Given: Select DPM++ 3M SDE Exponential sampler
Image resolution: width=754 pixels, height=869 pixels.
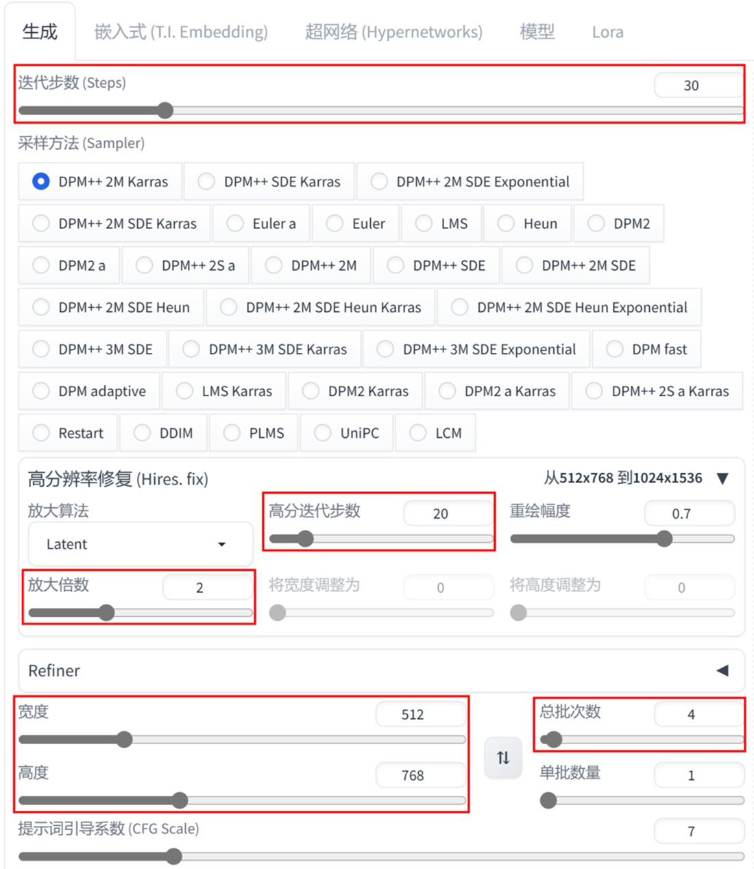Looking at the screenshot, I should point(478,350).
